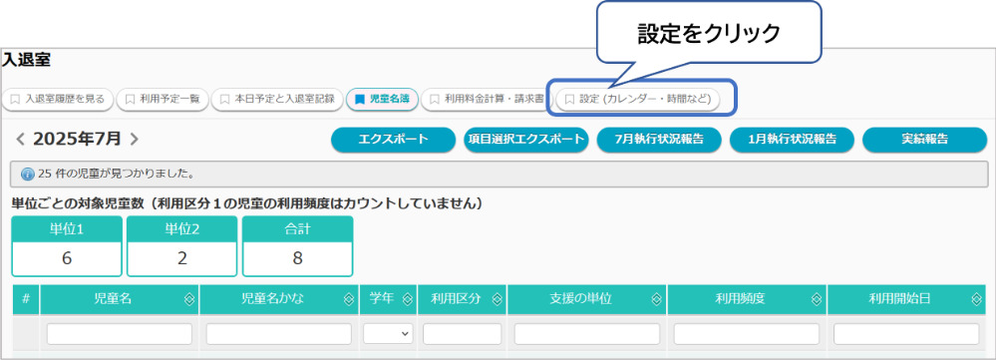Open 7月執行状況報告 report
This screenshot has height=360, width=996.
click(x=659, y=141)
